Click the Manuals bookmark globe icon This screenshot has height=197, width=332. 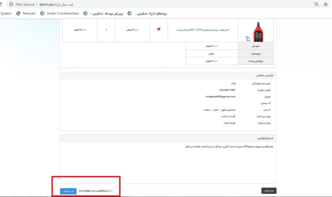coord(18,13)
